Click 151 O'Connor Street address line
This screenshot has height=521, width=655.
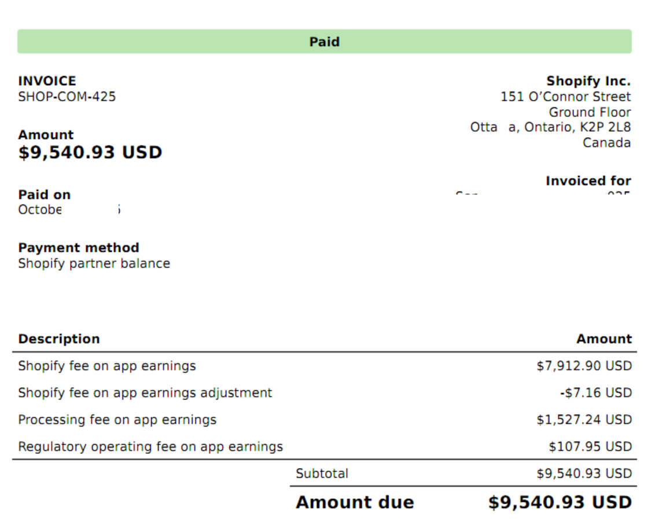pyautogui.click(x=566, y=97)
